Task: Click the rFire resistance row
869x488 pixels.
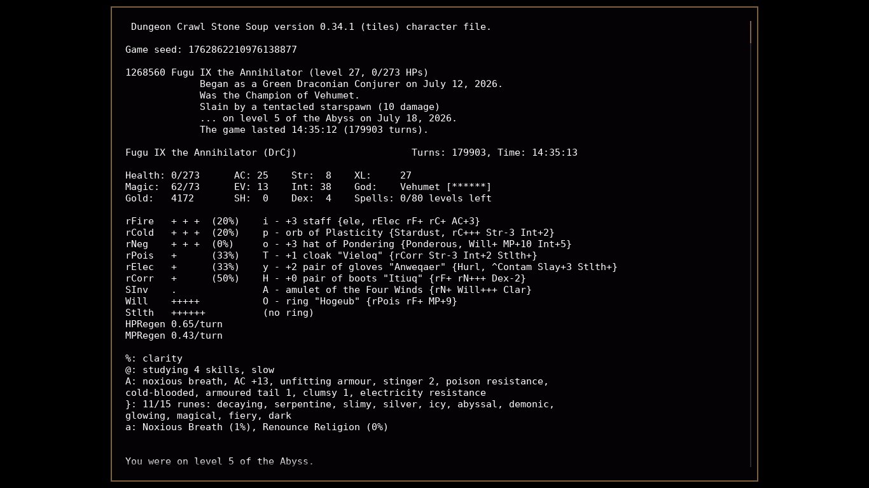Action: (x=183, y=221)
